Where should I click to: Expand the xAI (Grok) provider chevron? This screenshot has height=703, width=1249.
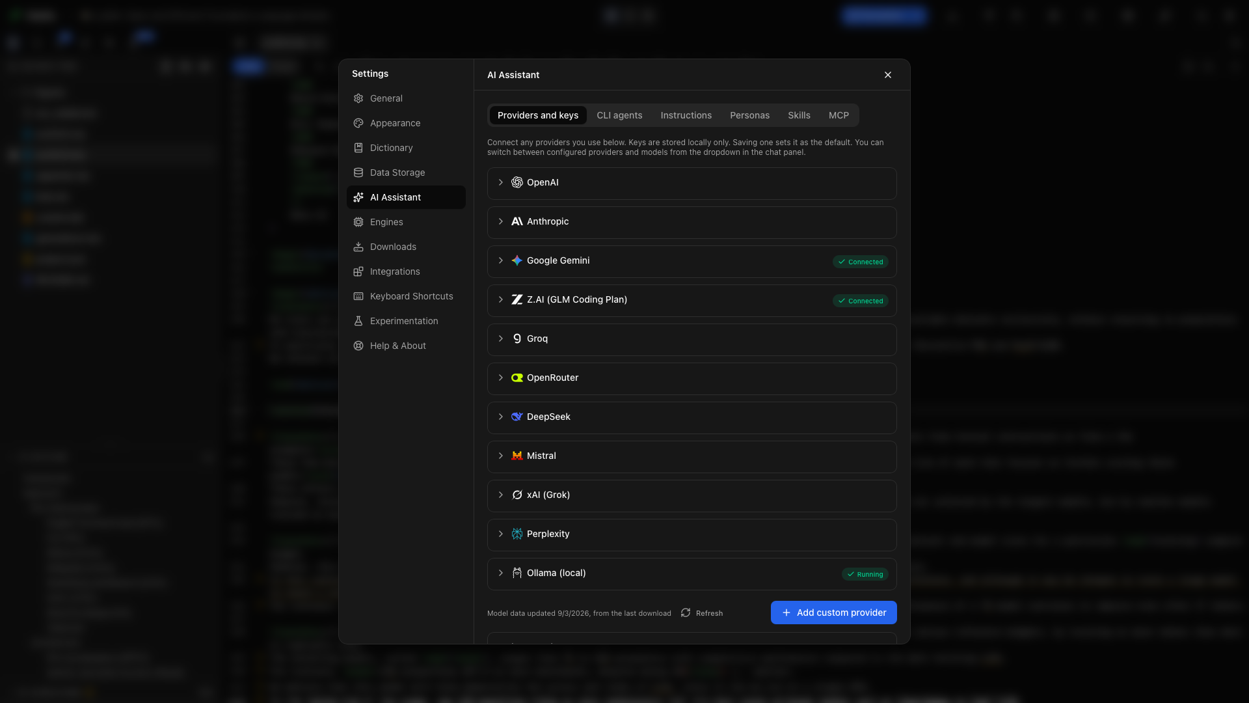pos(501,495)
